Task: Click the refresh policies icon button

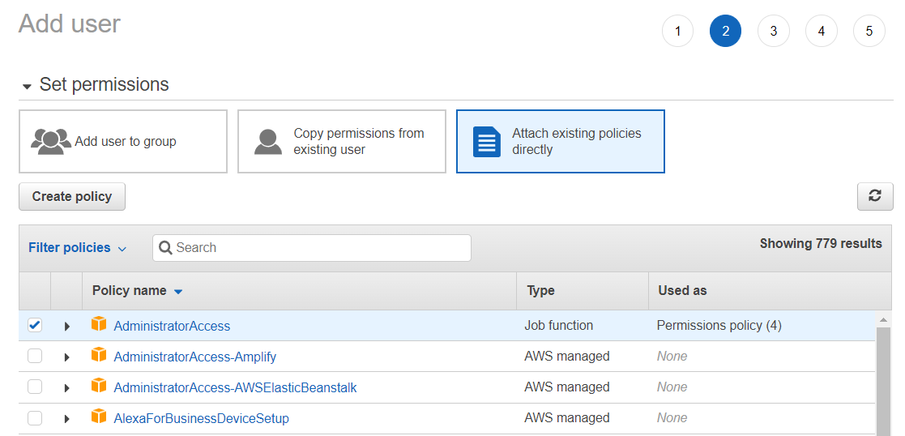Action: click(x=875, y=196)
